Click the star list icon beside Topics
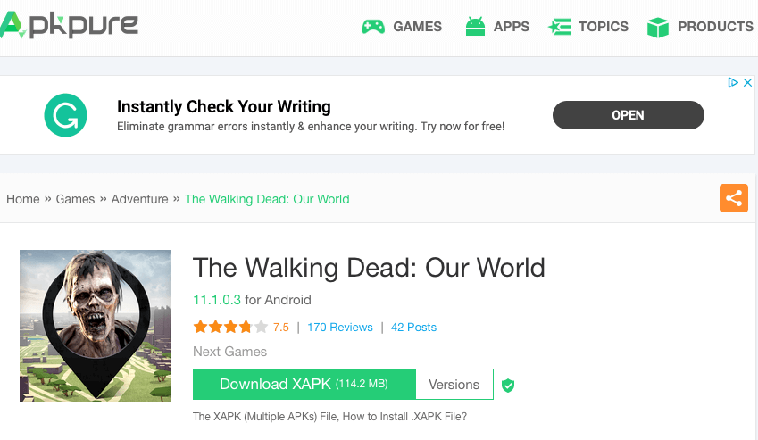 559,27
